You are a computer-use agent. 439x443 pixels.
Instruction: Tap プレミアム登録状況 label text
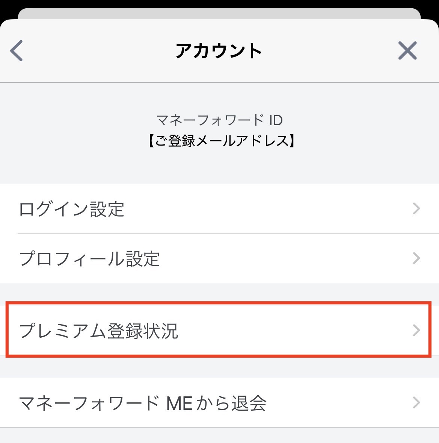98,331
